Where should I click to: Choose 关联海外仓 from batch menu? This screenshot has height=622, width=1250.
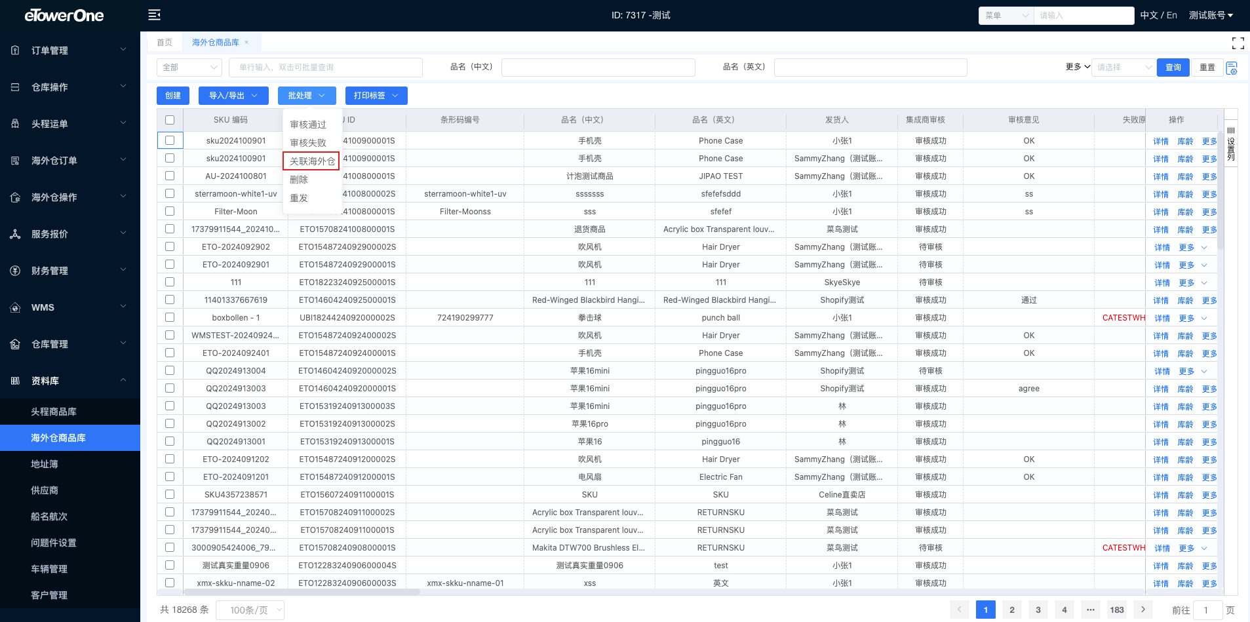coord(311,161)
